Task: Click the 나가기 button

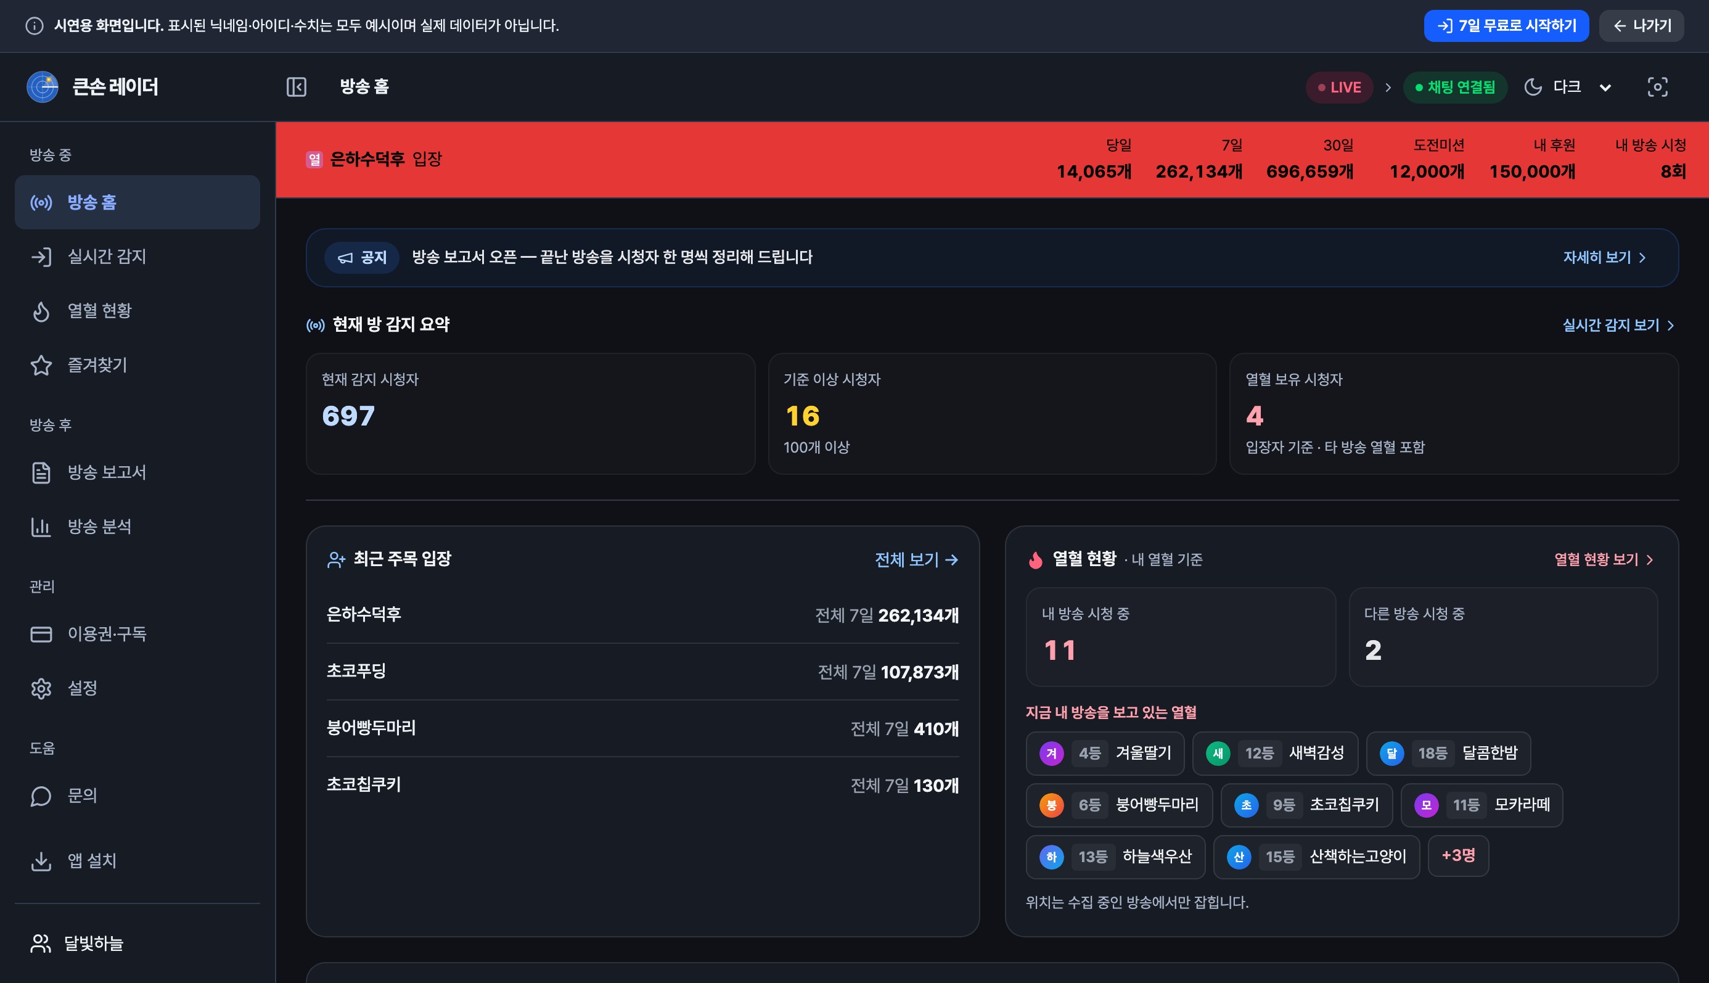Action: tap(1642, 26)
